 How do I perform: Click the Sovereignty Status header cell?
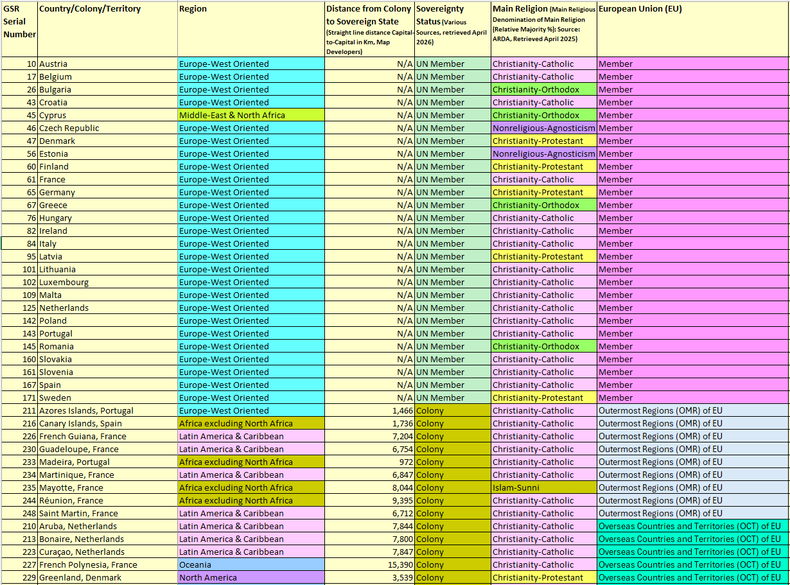tap(453, 30)
